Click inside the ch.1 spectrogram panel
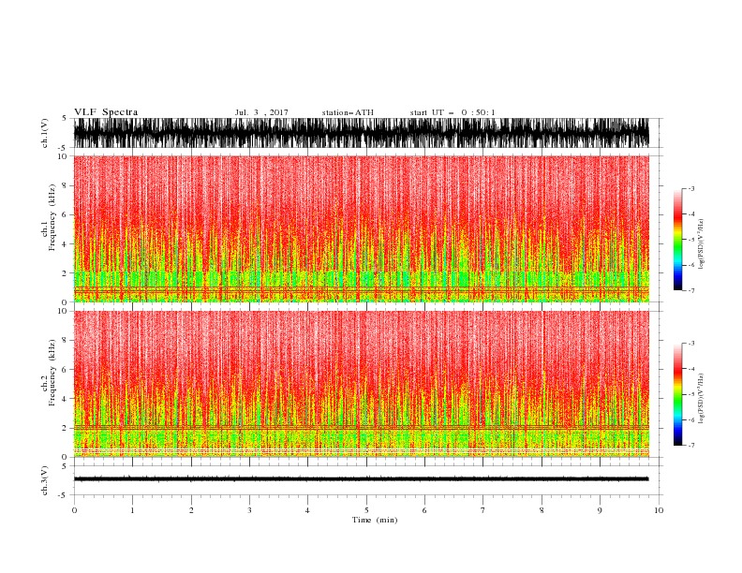The image size is (742, 573). (361, 228)
